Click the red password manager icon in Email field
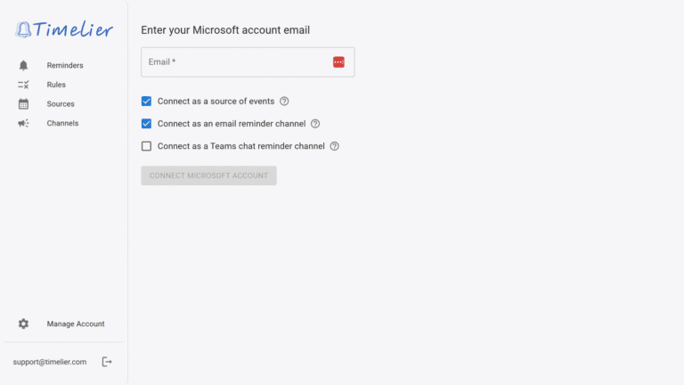Image resolution: width=684 pixels, height=385 pixels. pyautogui.click(x=338, y=61)
